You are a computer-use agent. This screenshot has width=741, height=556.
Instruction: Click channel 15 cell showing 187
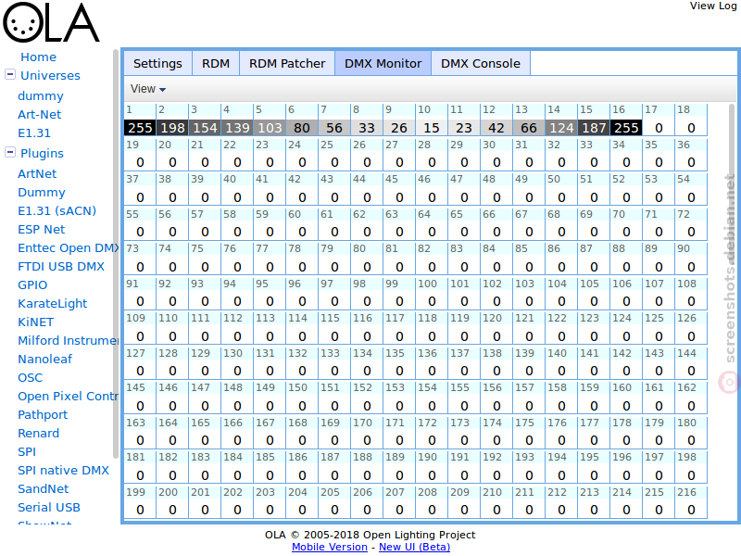click(594, 120)
